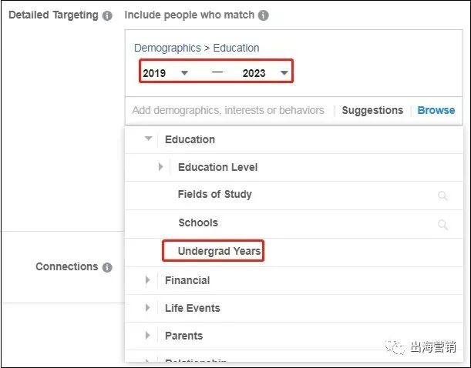Choose the Schools option

pyautogui.click(x=197, y=222)
